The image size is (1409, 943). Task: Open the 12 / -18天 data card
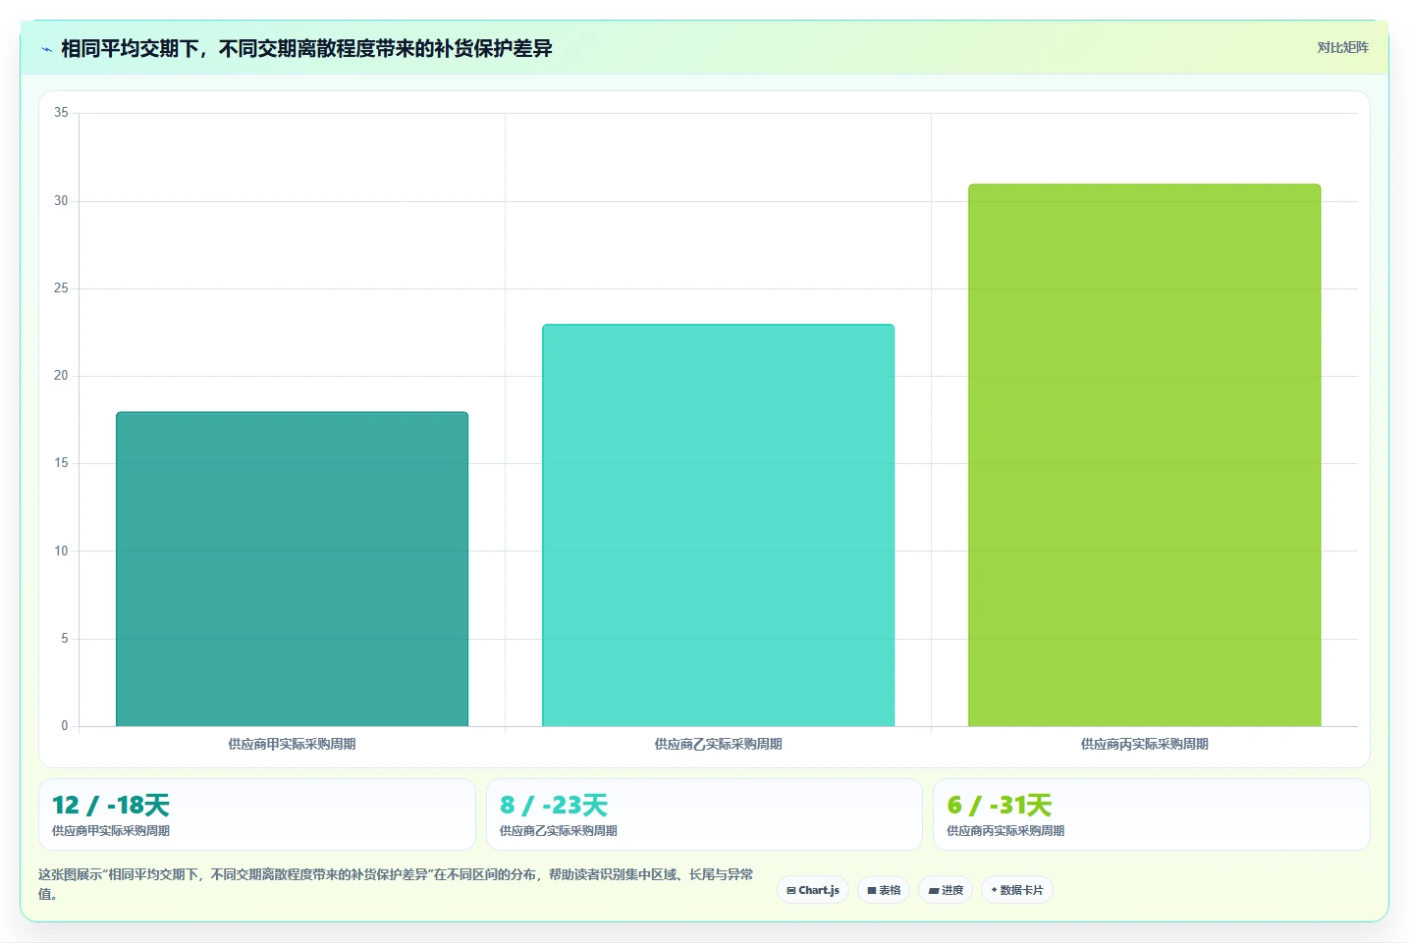click(256, 814)
